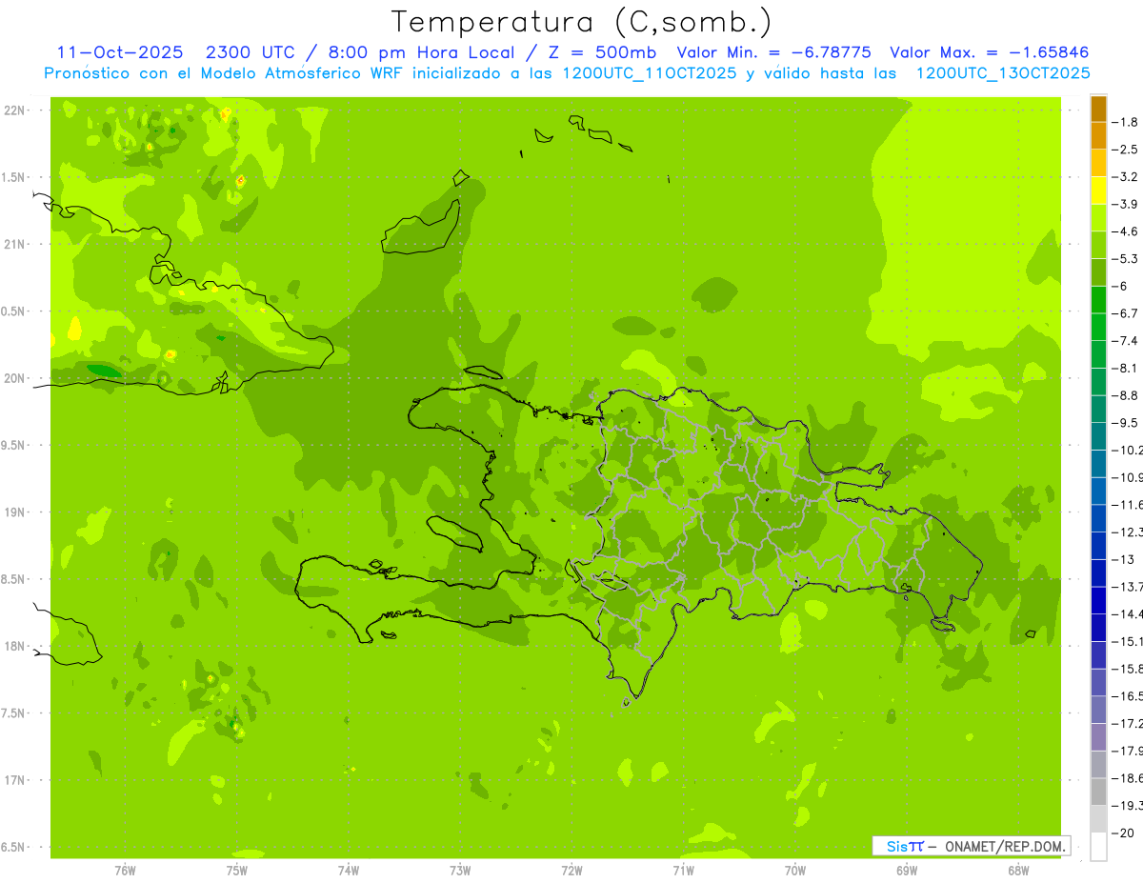Click the 76W longitude axis label
This screenshot has height=883, width=1143.
[125, 871]
